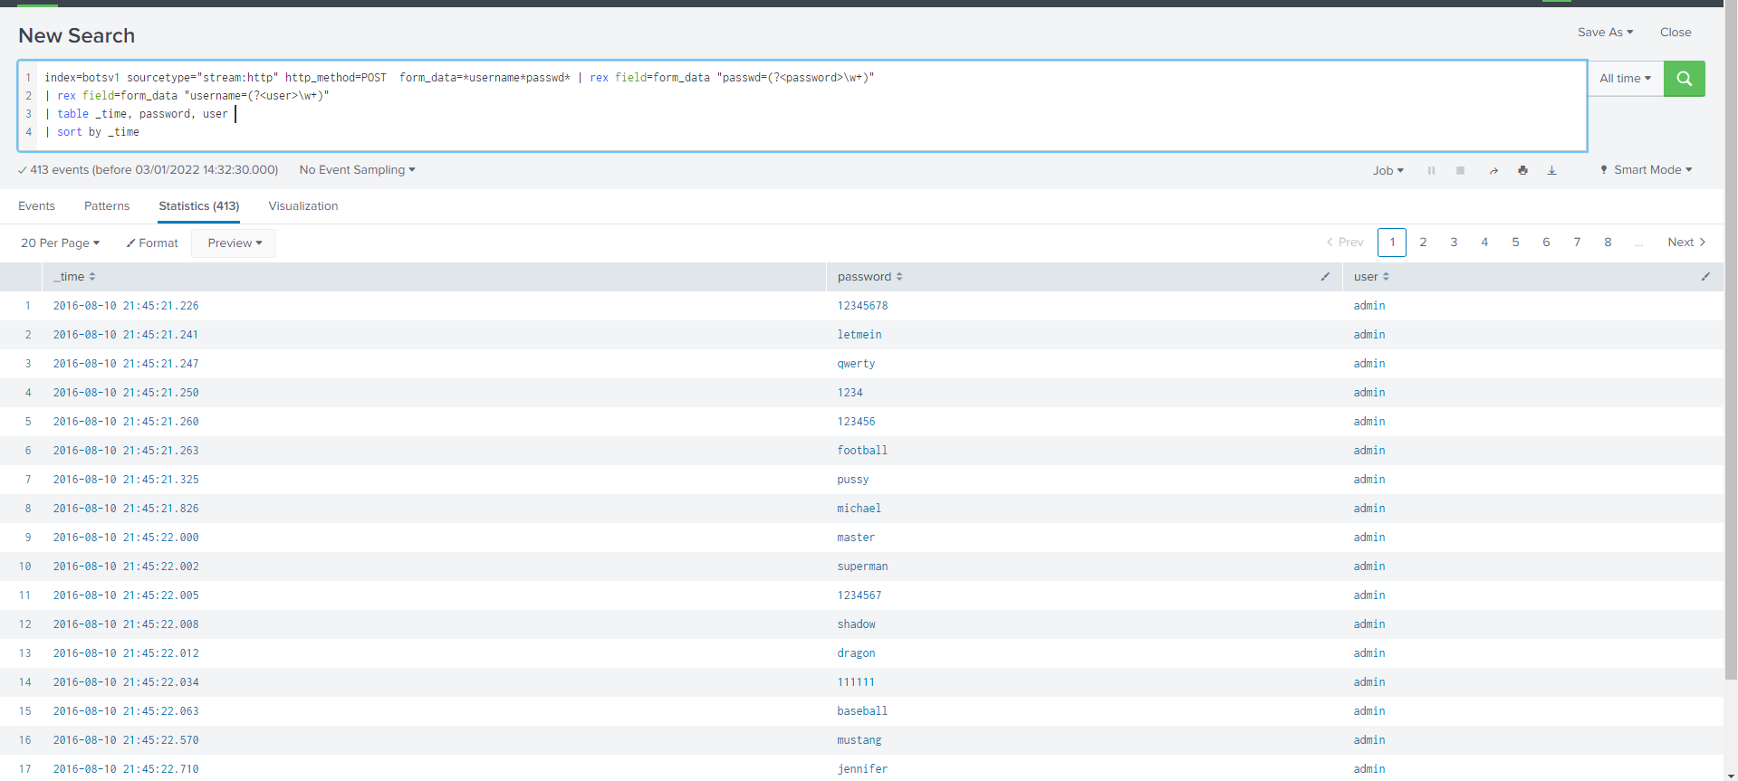This screenshot has height=781, width=1738.
Task: Edit the password column formatting pencil
Action: [1325, 277]
